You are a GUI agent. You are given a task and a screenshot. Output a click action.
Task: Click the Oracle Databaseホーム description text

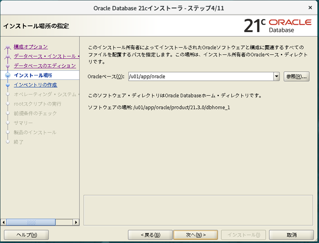tap(175, 96)
